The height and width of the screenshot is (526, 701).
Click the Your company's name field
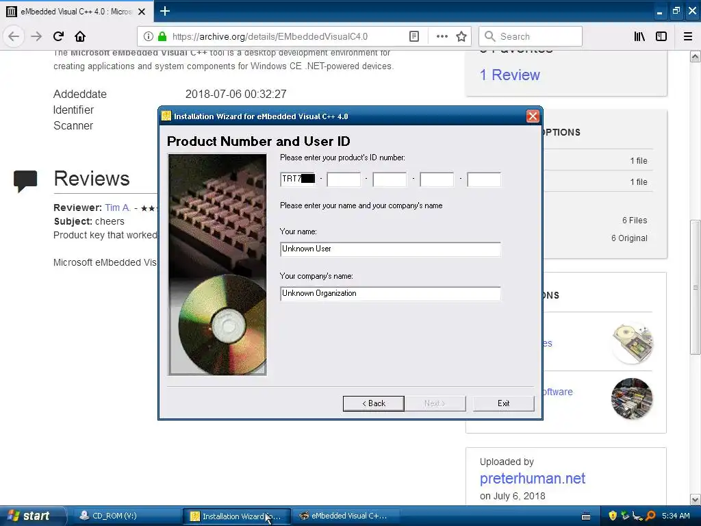[x=390, y=293]
